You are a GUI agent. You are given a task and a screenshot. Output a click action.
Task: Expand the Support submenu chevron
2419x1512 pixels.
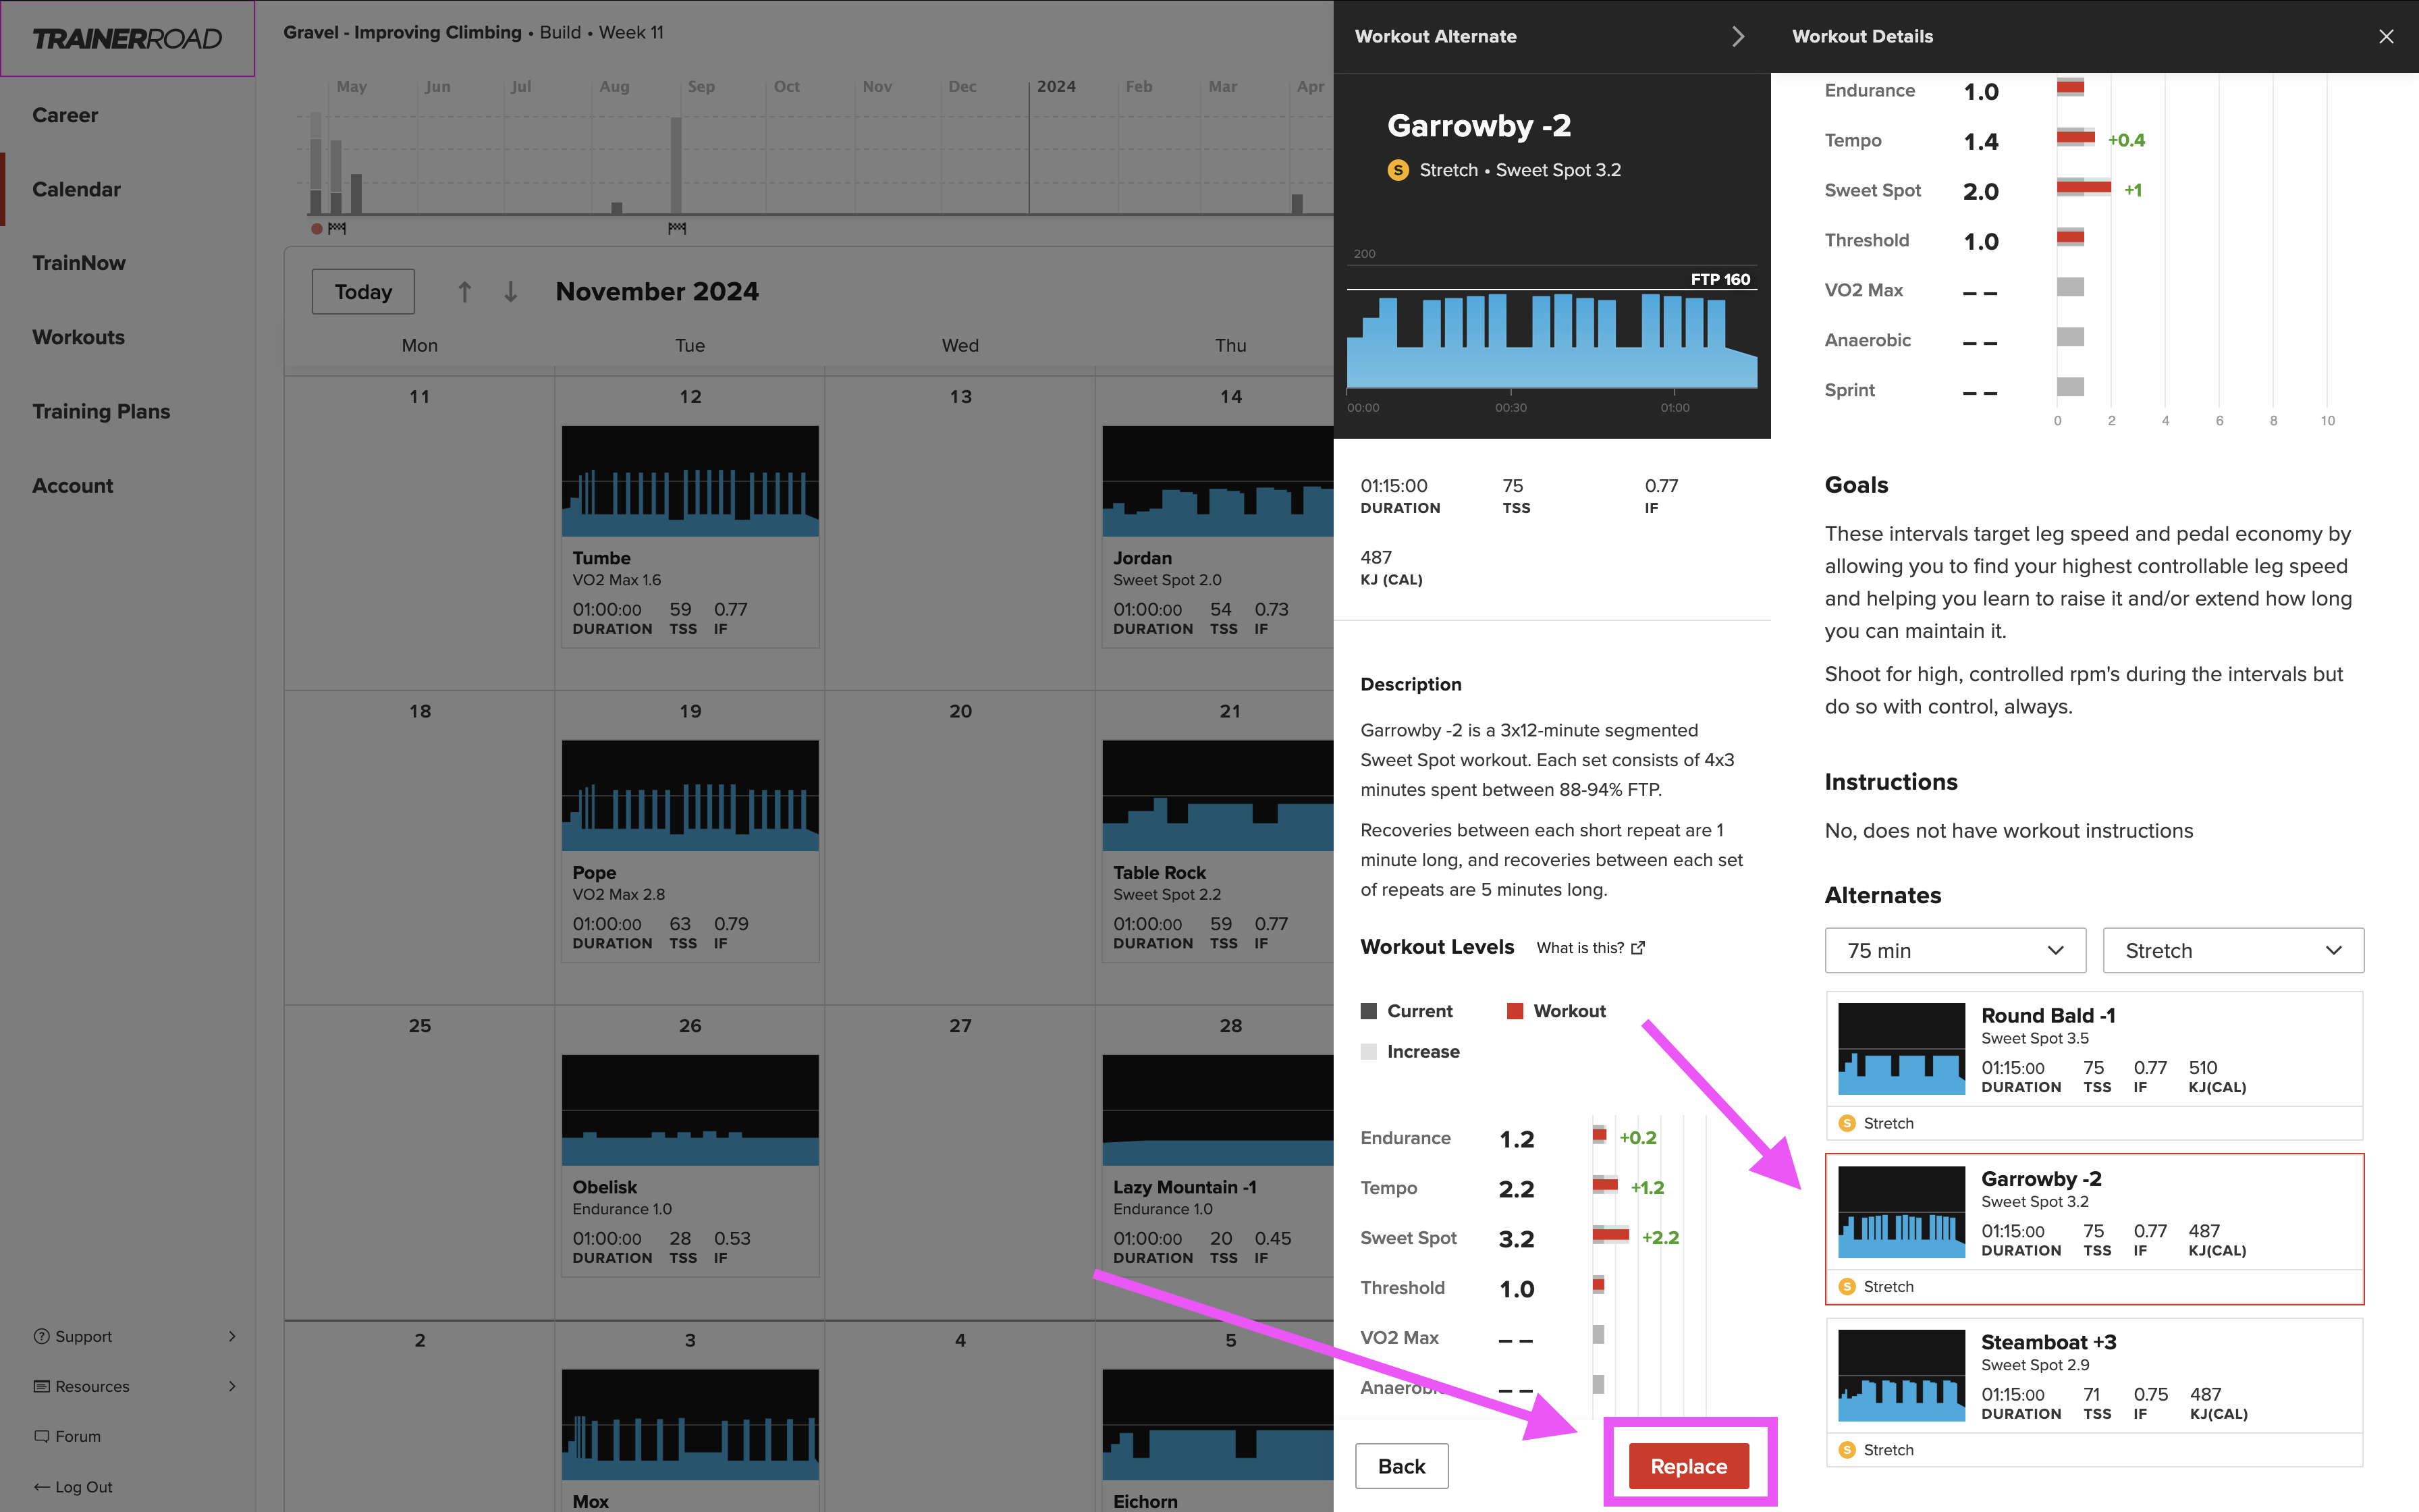232,1336
